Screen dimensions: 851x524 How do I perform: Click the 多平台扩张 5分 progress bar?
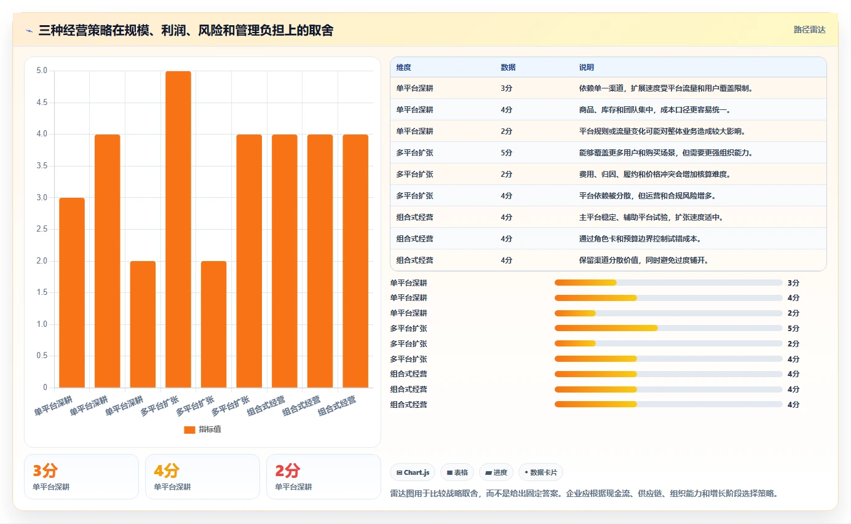click(x=668, y=328)
